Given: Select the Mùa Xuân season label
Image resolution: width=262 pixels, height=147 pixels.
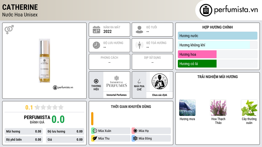Looking at the screenshot, I should [105, 131].
